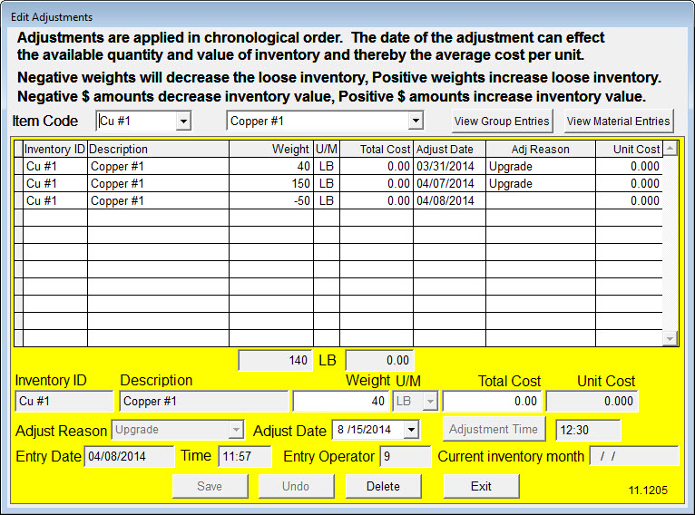The width and height of the screenshot is (695, 515).
Task: Click row selector of the -50 LB row
Action: pyautogui.click(x=19, y=200)
